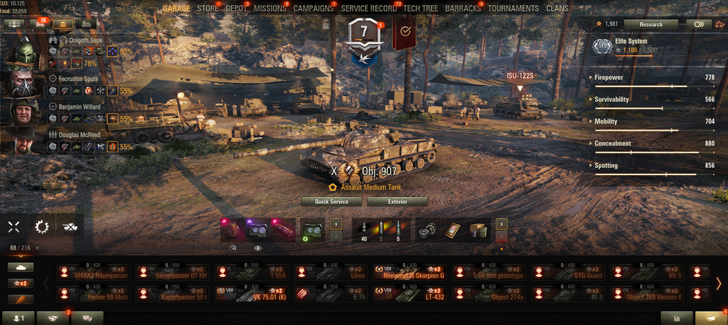The width and height of the screenshot is (728, 325).
Task: Toggle the eye visibility icon under equipment
Action: coord(258,248)
